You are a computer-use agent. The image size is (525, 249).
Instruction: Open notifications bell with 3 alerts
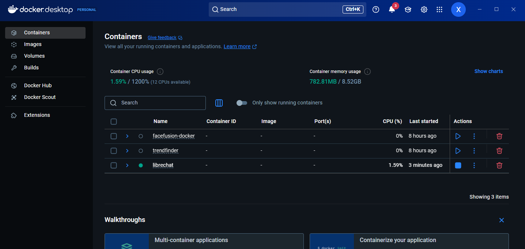click(392, 9)
